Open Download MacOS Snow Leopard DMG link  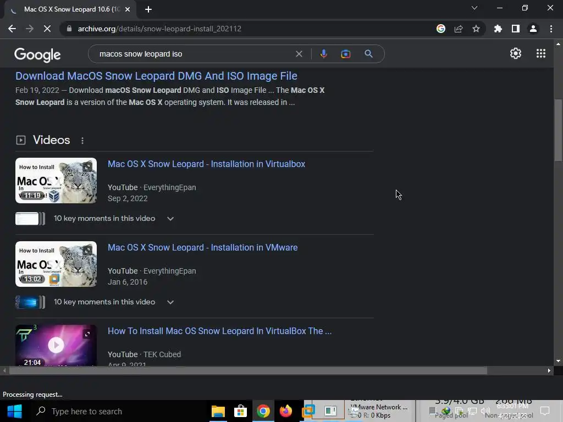(156, 76)
